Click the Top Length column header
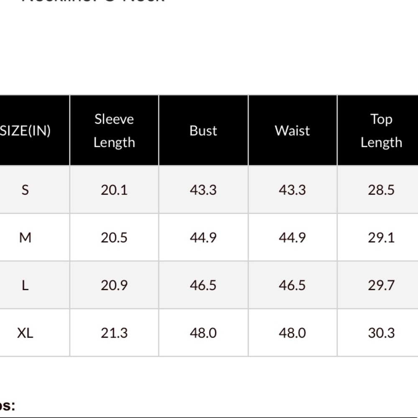Image resolution: width=418 pixels, height=418 pixels. 381,131
